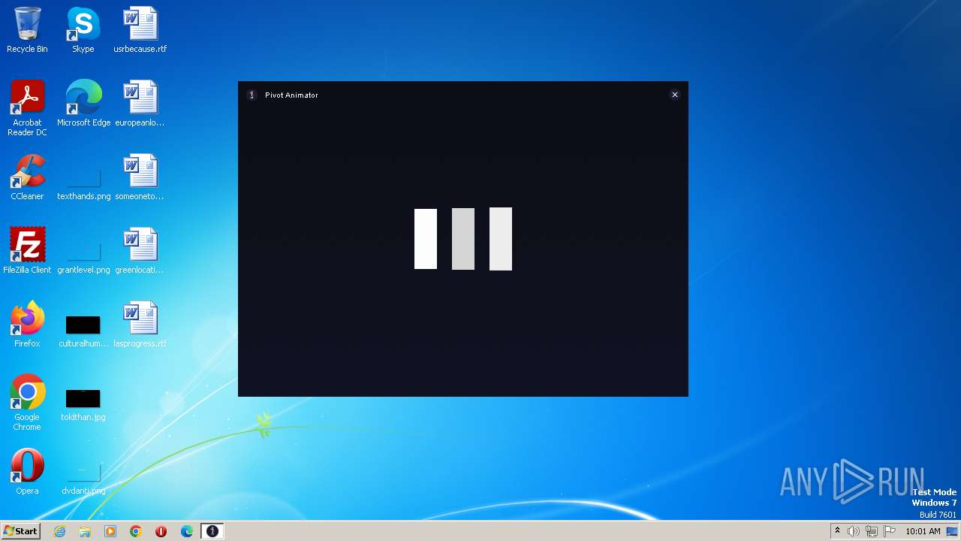Open Acrobat Reader DC shortcut
This screenshot has height=541, width=961.
[x=27, y=107]
